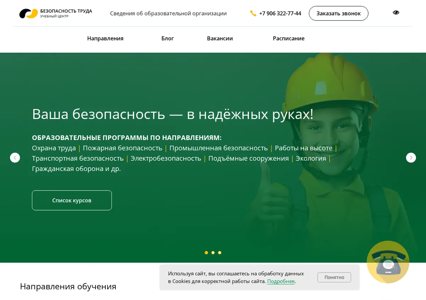Open the floating telephone callback widget
Image resolution: width=426 pixels, height=300 pixels.
(x=388, y=262)
